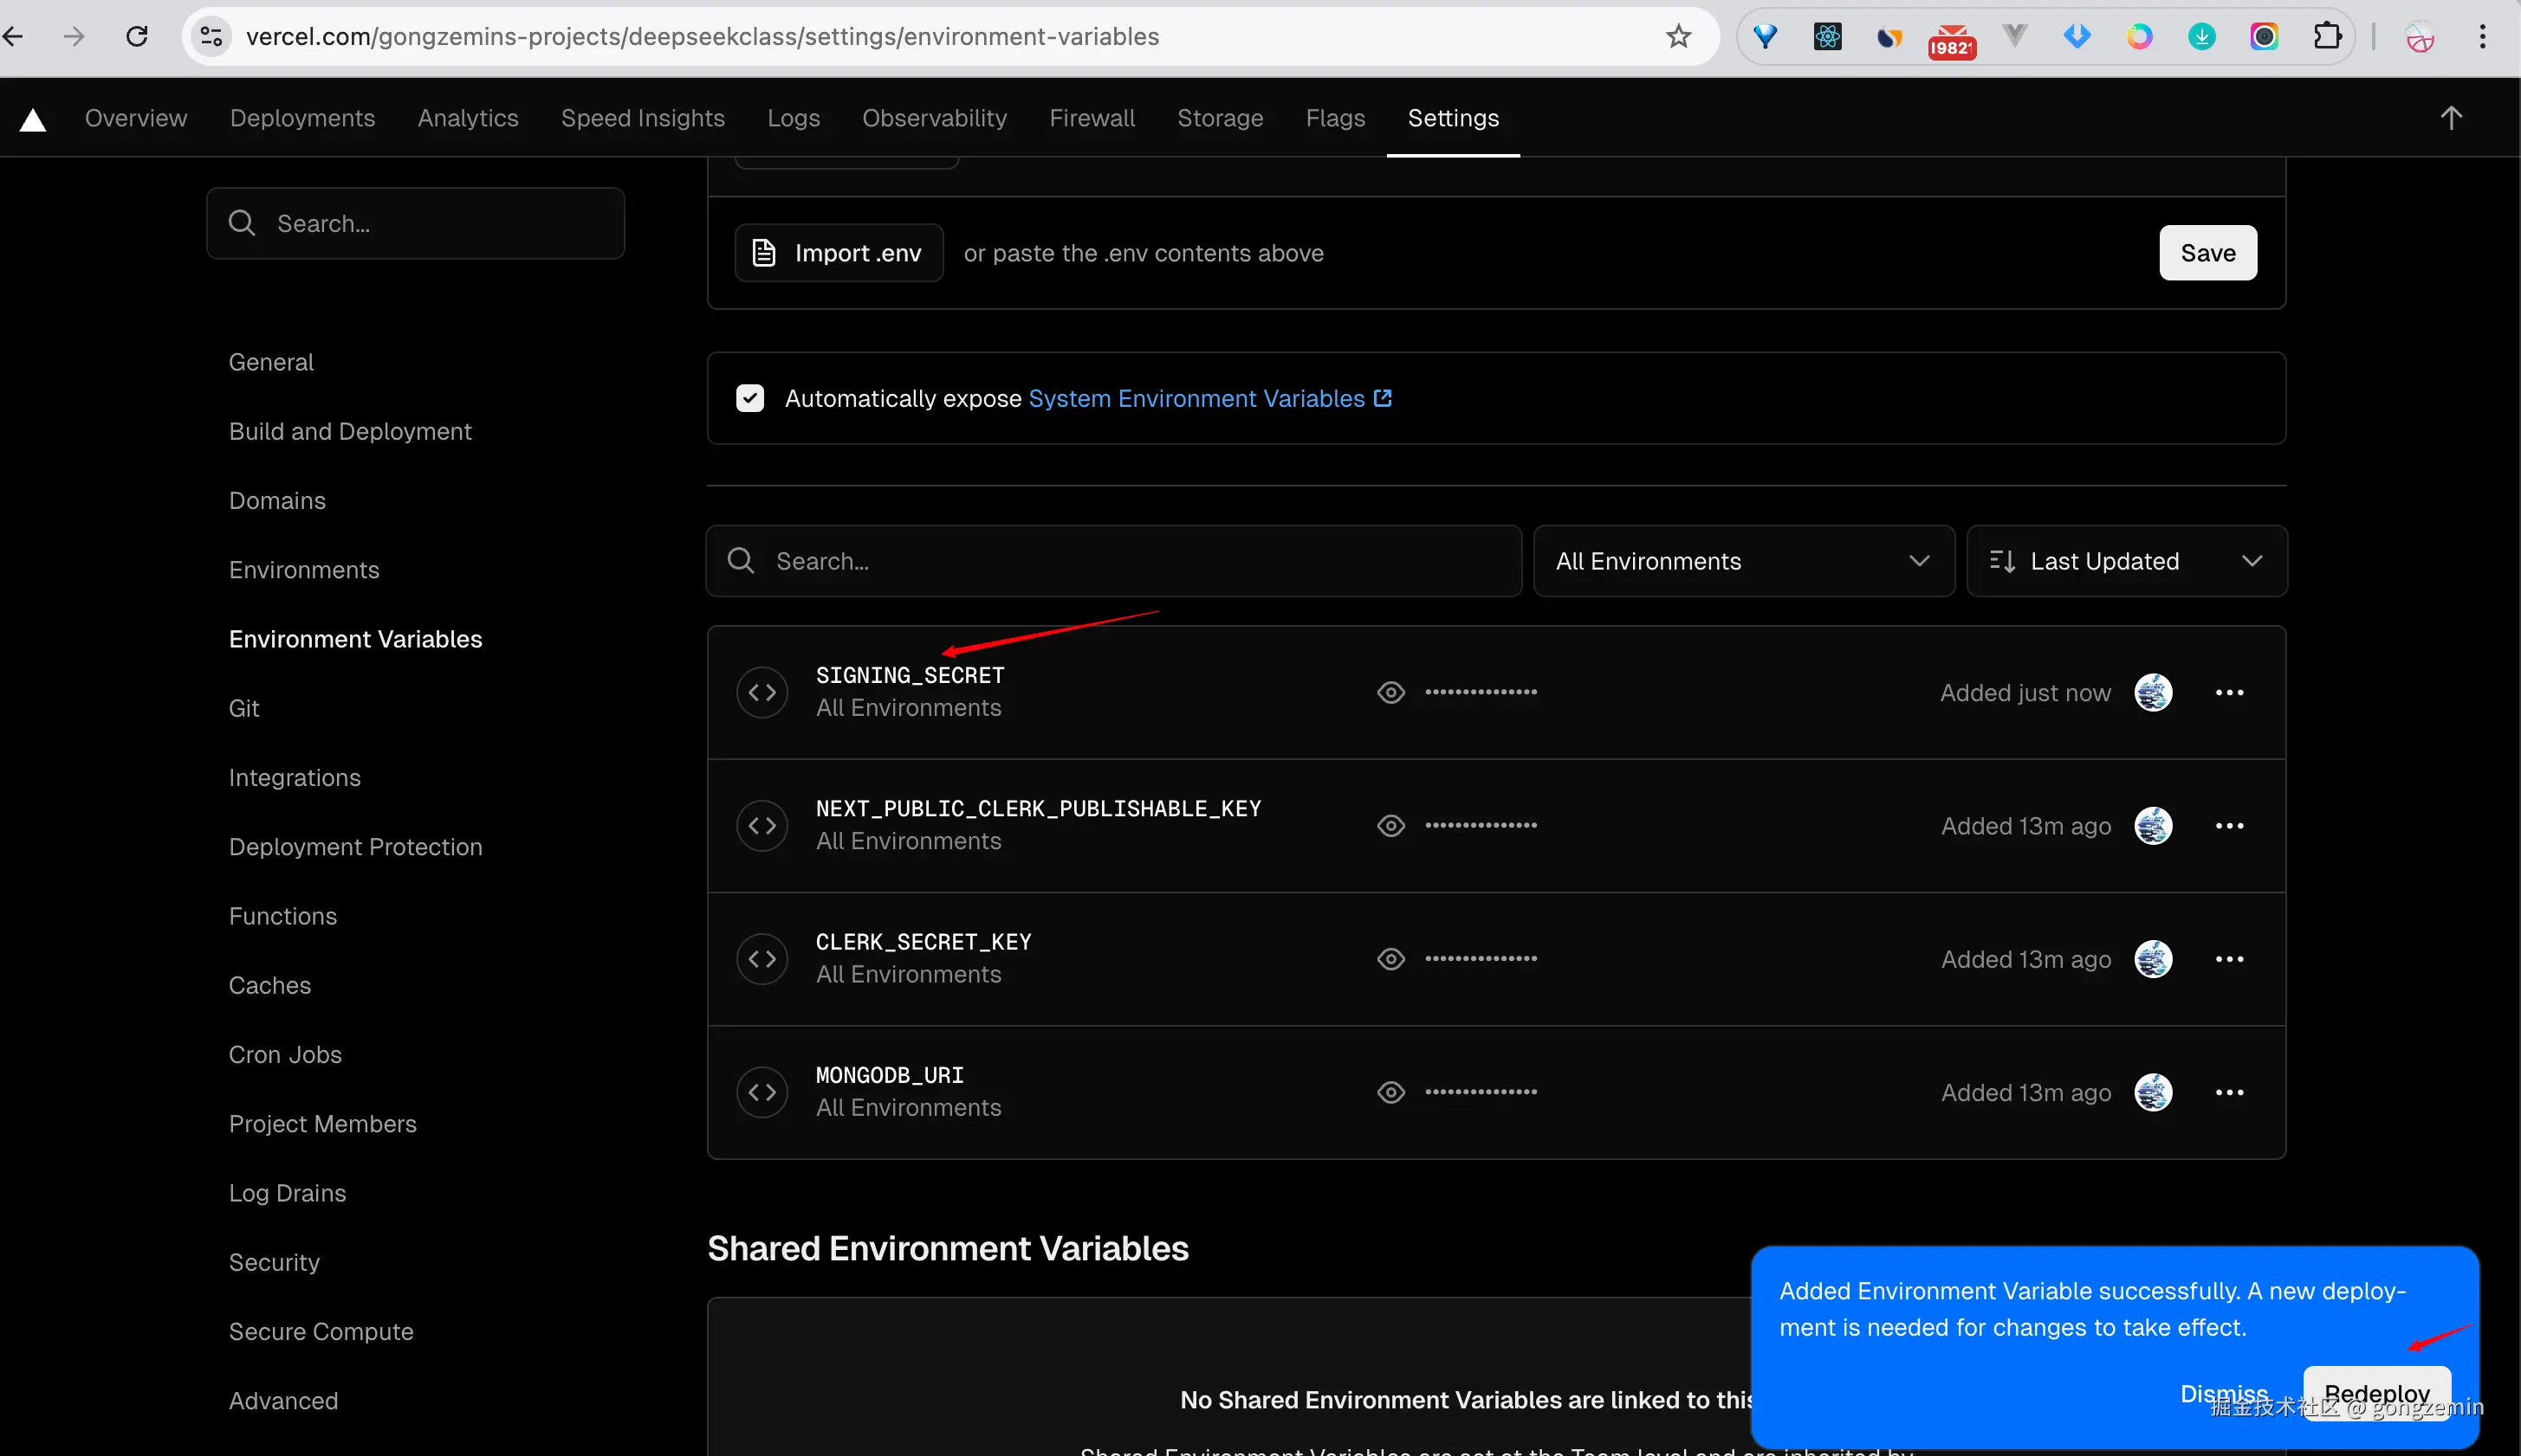Image resolution: width=2521 pixels, height=1456 pixels.
Task: Open the three-dot menu for NEXT_PUBLIC_CLERK_PUBLISHABLE_KEY
Action: [2229, 826]
